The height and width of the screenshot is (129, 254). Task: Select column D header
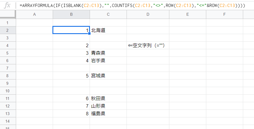pos(148,14)
